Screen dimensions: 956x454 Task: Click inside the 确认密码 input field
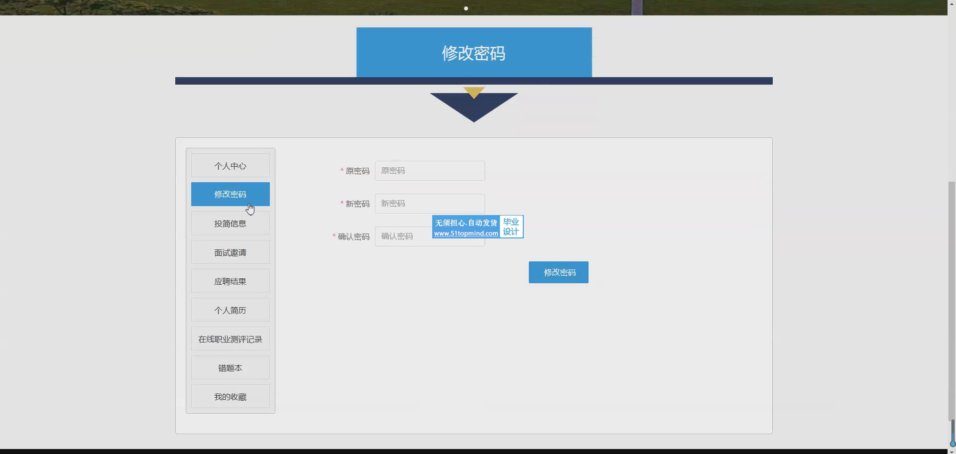[402, 236]
